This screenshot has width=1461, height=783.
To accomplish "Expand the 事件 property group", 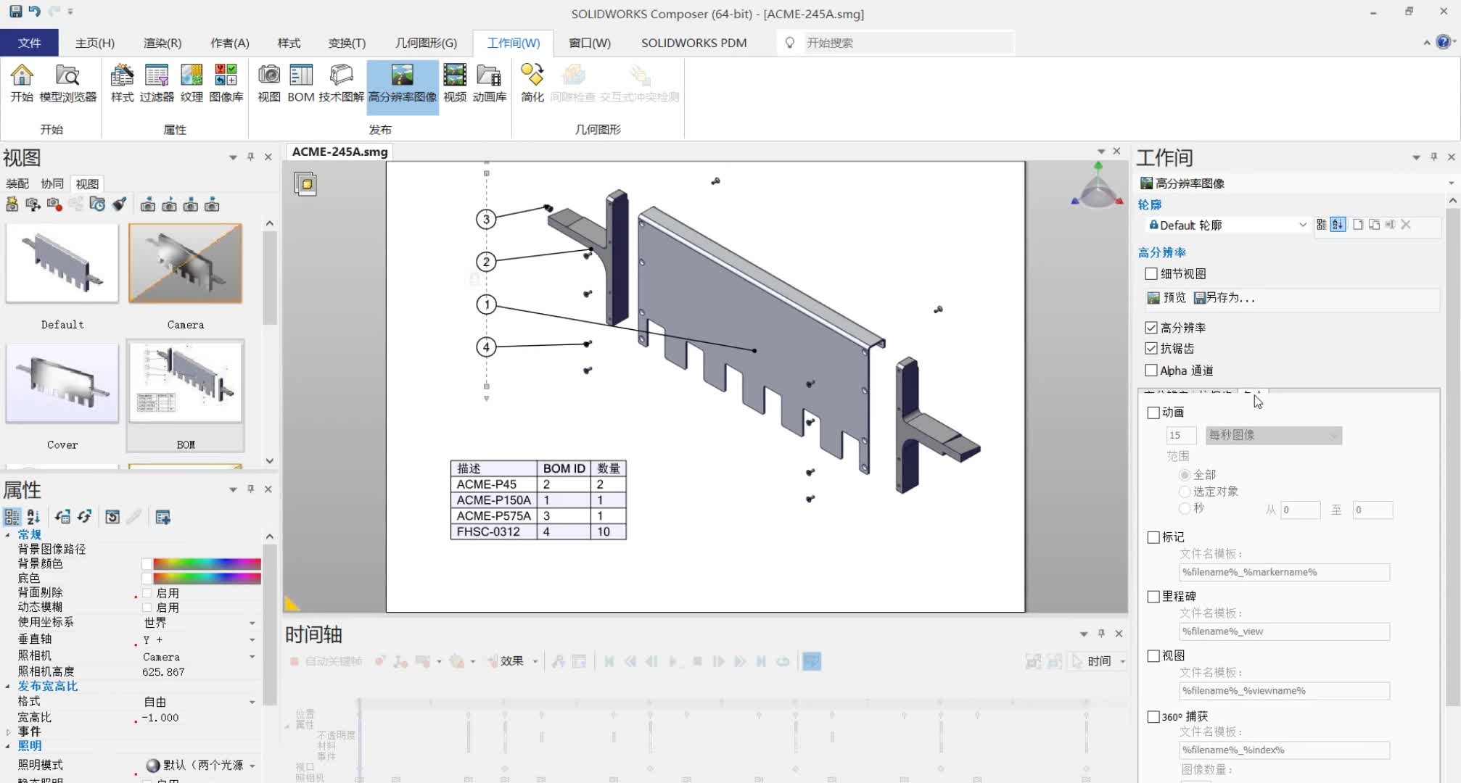I will (8, 732).
